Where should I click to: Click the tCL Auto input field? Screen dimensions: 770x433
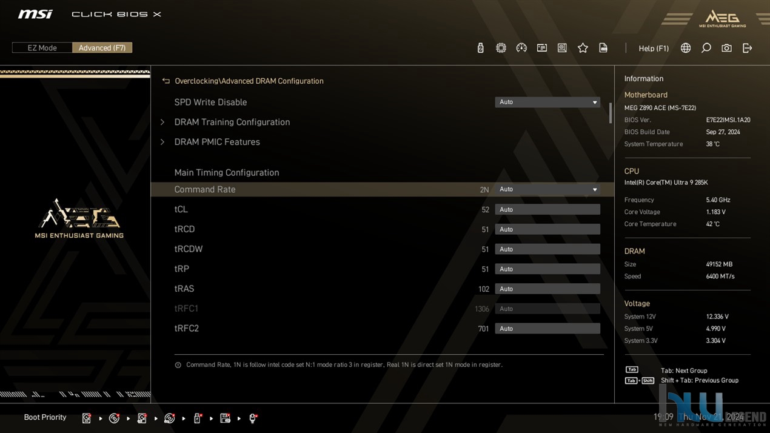pyautogui.click(x=547, y=210)
